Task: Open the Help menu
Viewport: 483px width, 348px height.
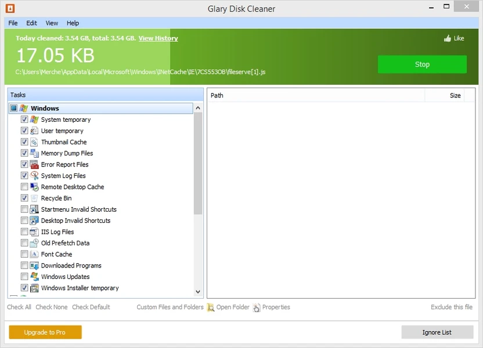Action: pos(73,23)
